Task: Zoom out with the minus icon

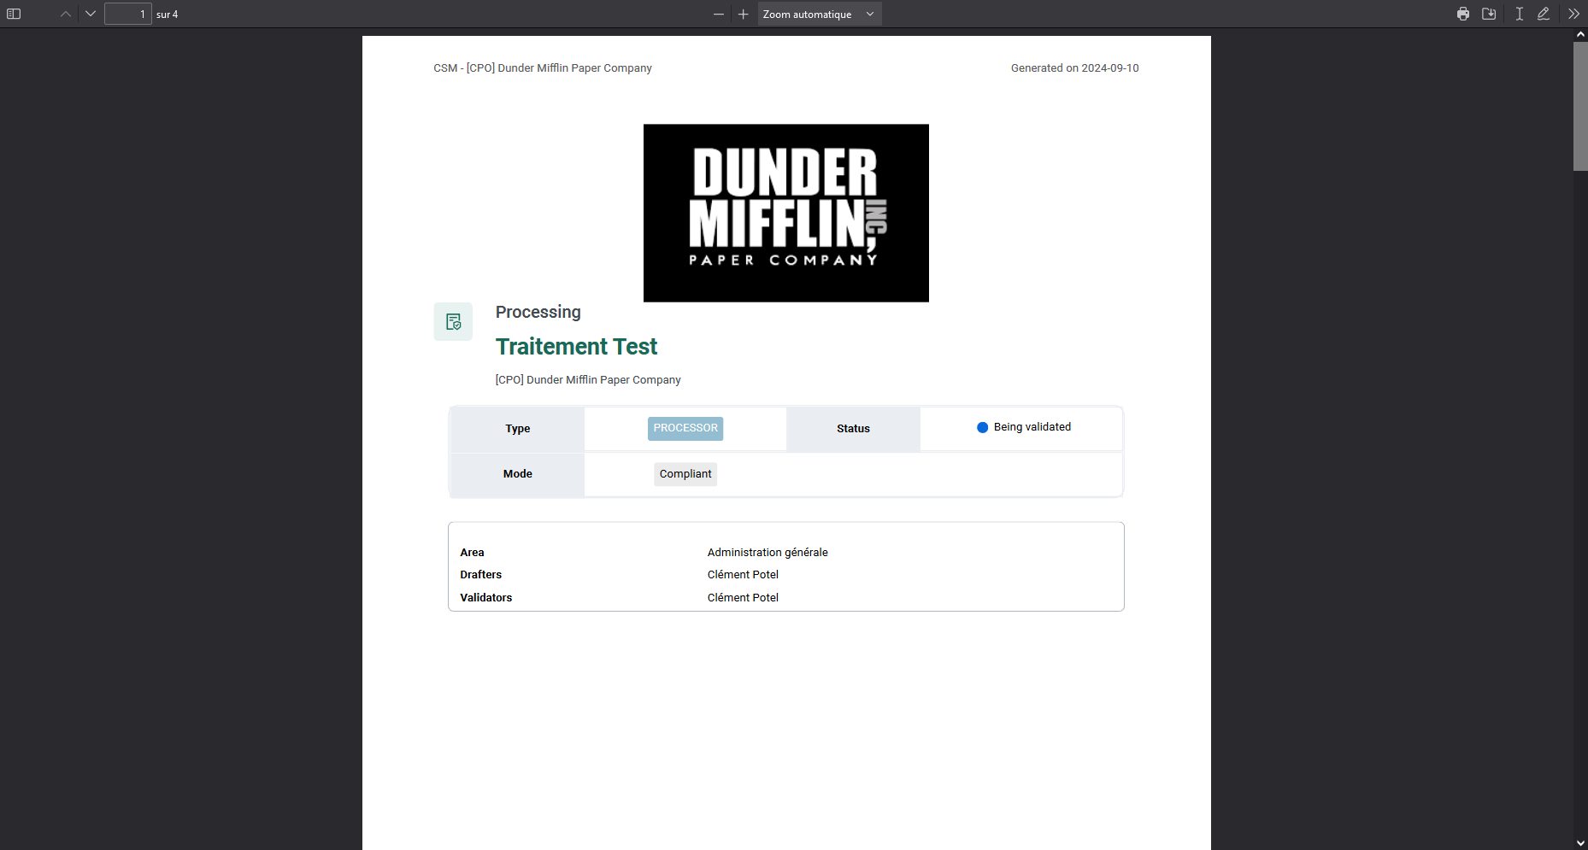Action: click(x=719, y=14)
